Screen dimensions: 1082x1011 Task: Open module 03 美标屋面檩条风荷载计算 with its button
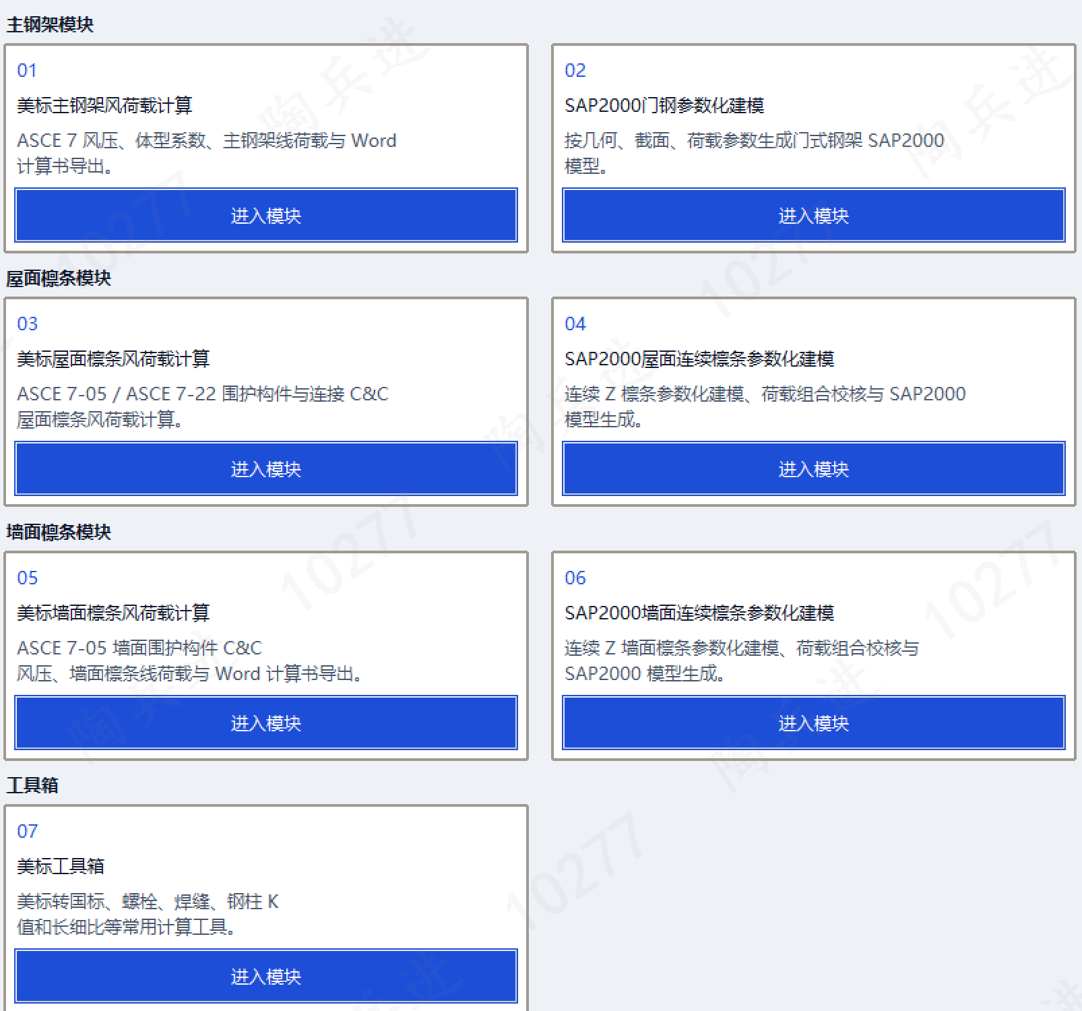tap(266, 468)
